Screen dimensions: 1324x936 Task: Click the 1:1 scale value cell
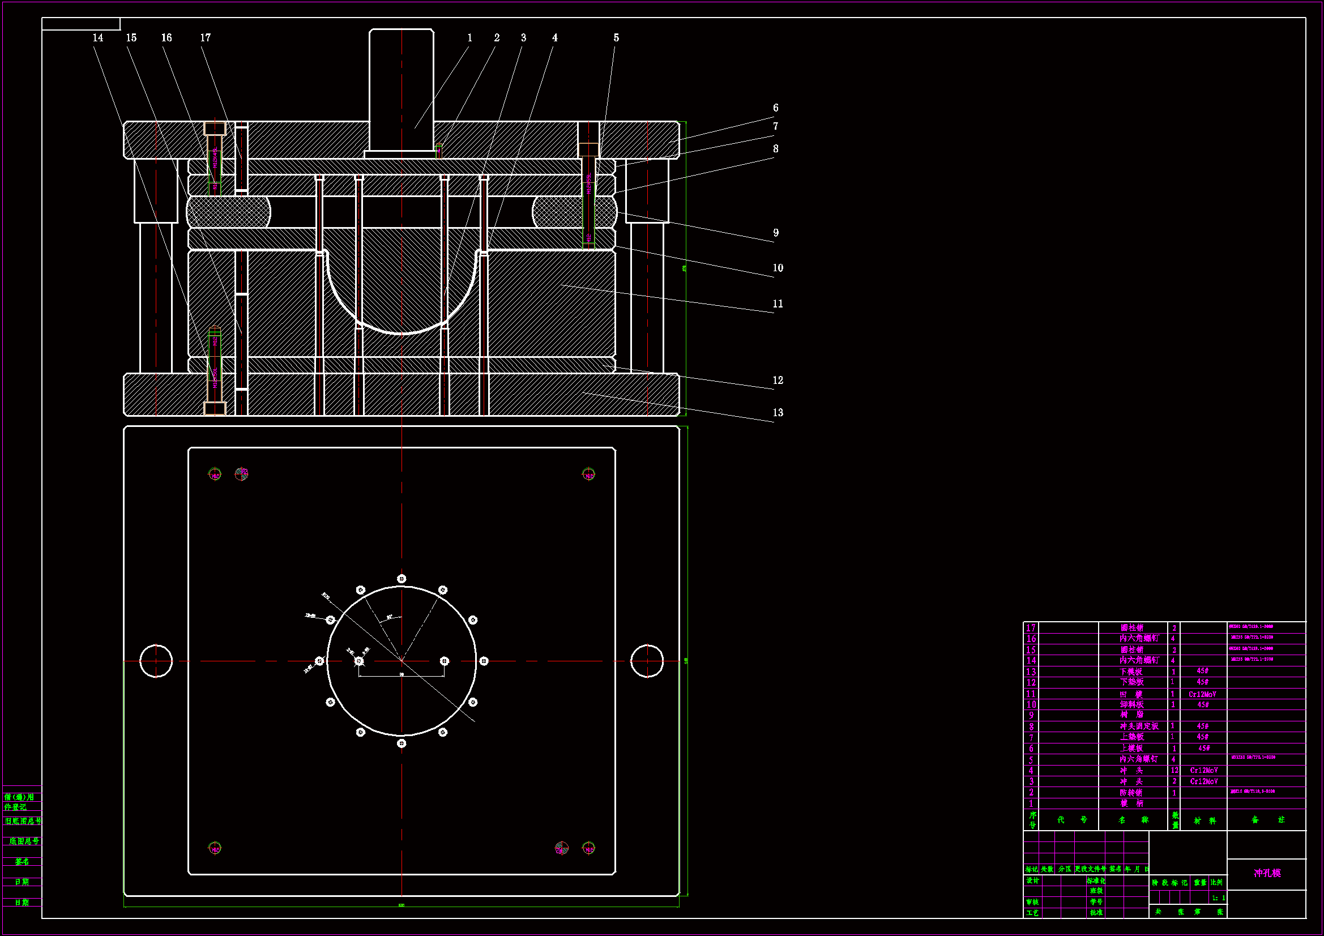point(1218,898)
